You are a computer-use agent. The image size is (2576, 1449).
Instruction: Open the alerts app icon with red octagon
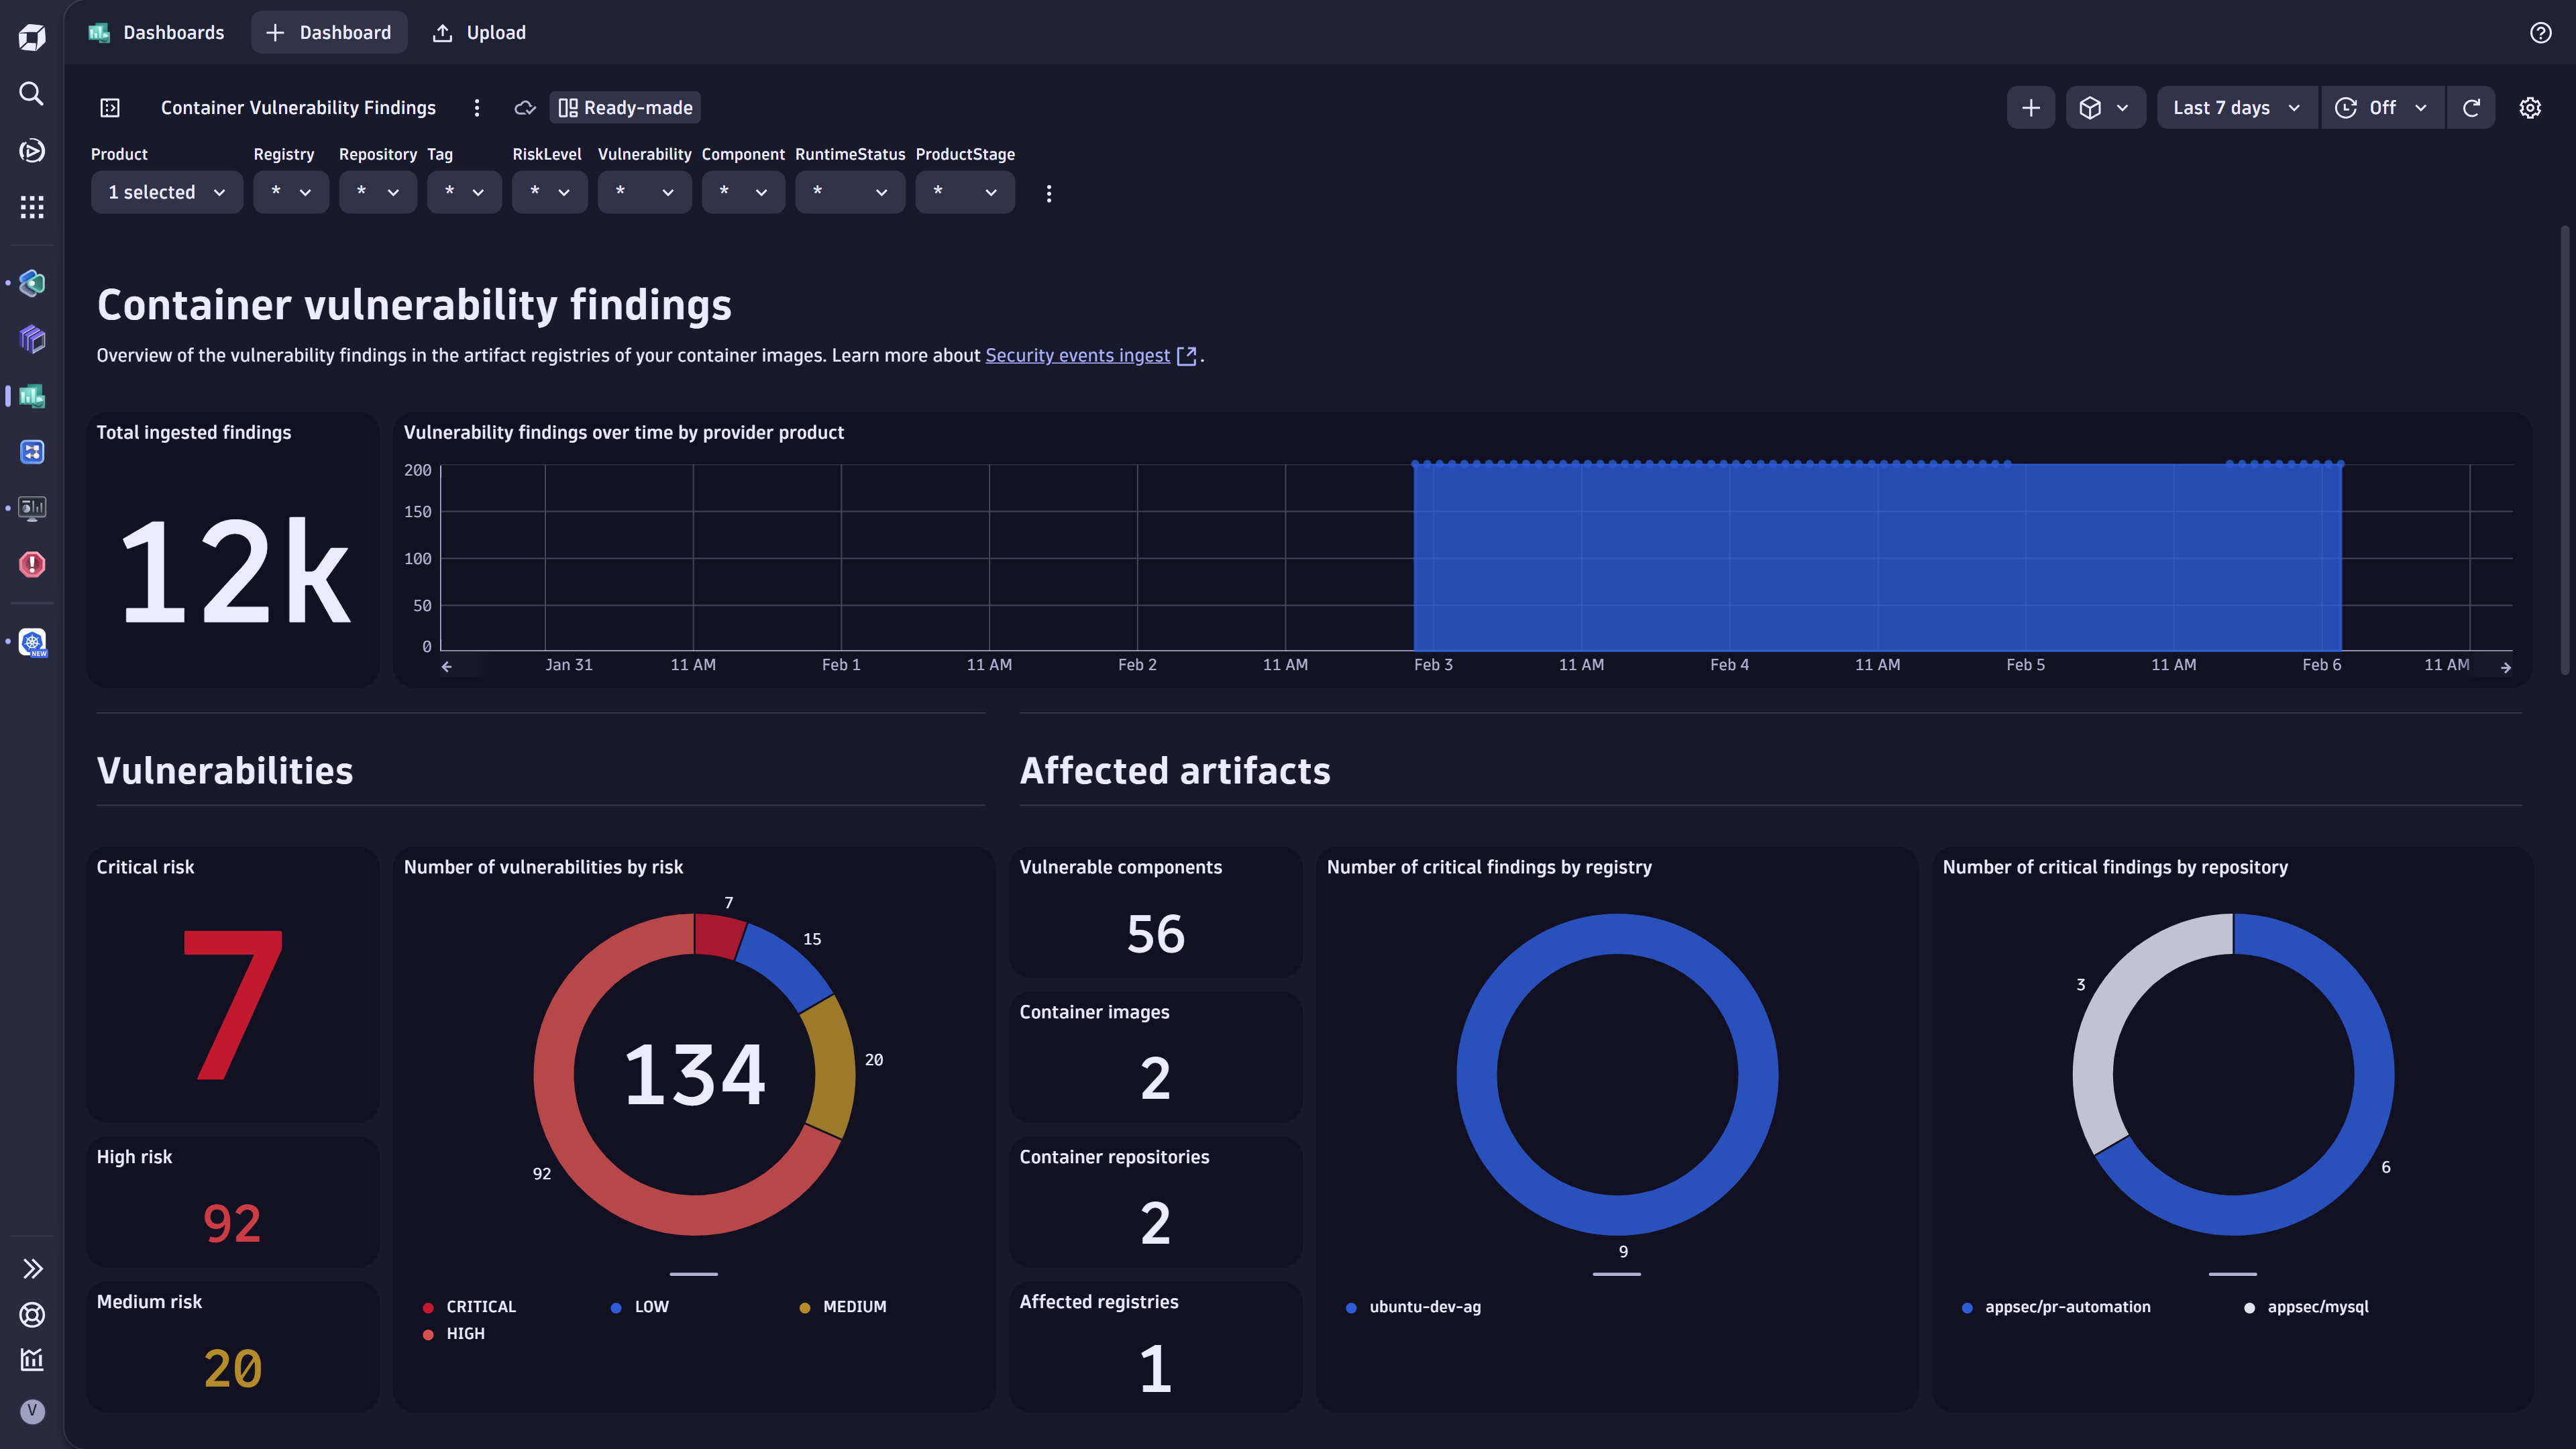[x=31, y=565]
